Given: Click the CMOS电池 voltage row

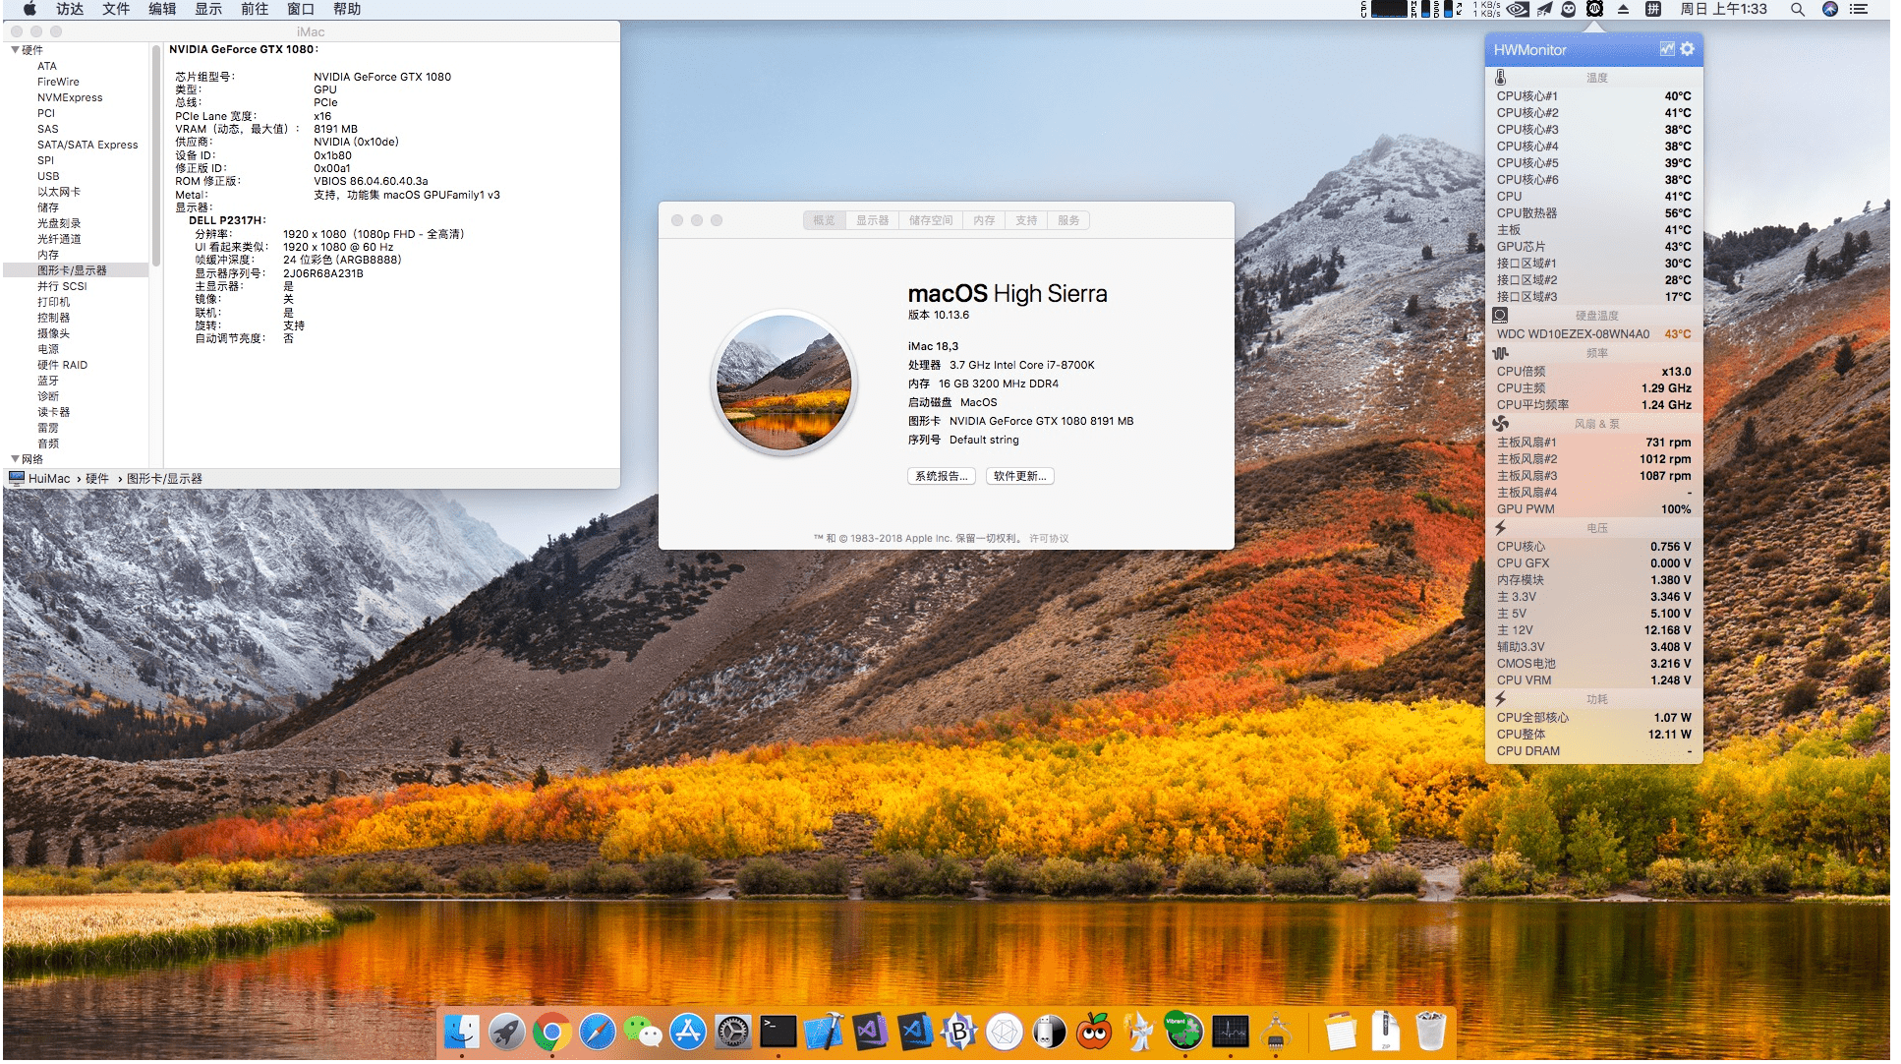Looking at the screenshot, I should [x=1593, y=664].
